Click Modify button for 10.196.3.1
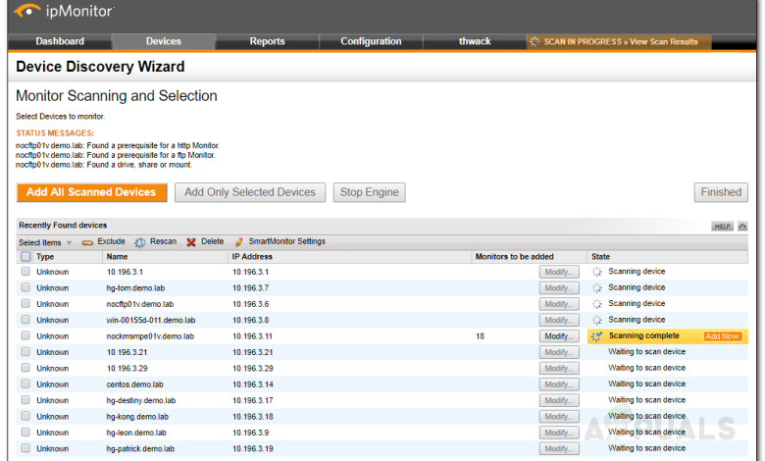 point(559,272)
